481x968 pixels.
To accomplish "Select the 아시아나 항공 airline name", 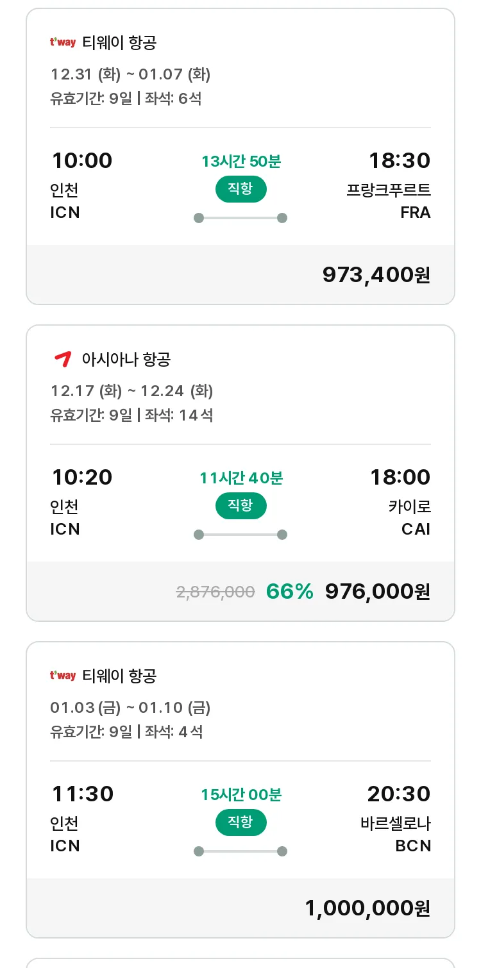I will [x=126, y=359].
